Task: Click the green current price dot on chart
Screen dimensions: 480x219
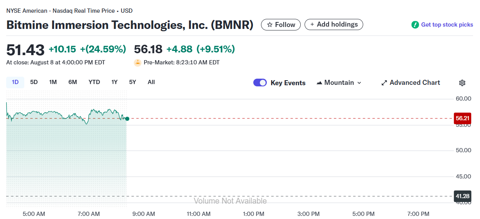Action: click(127, 119)
